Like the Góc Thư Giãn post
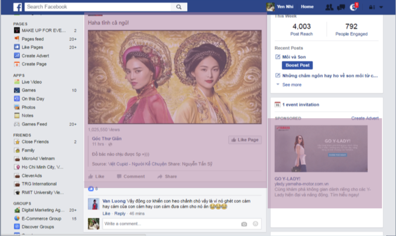The width and height of the screenshot is (396, 236). 96,177
